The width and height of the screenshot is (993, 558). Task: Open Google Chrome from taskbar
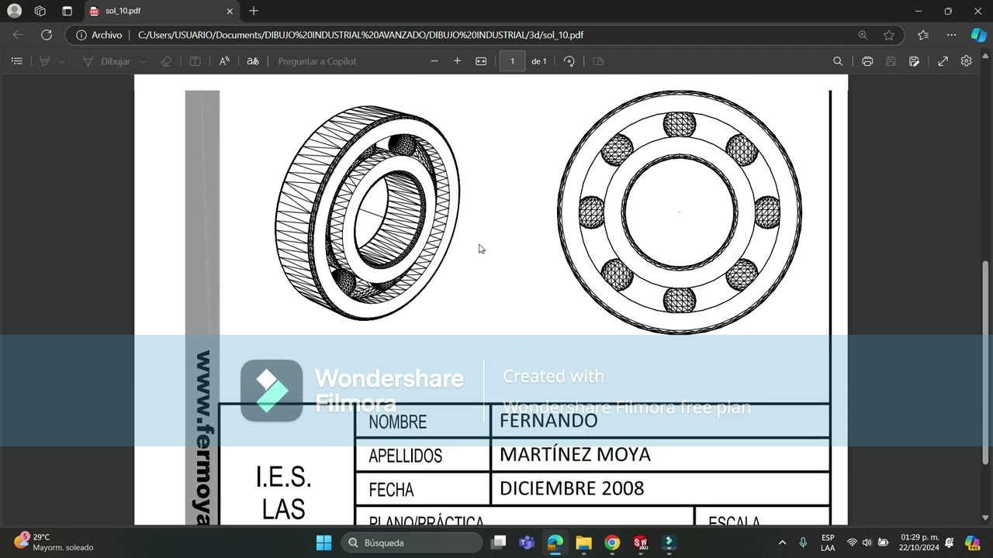[612, 542]
